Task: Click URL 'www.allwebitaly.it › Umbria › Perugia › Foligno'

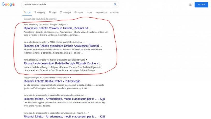Action: tap(45, 24)
